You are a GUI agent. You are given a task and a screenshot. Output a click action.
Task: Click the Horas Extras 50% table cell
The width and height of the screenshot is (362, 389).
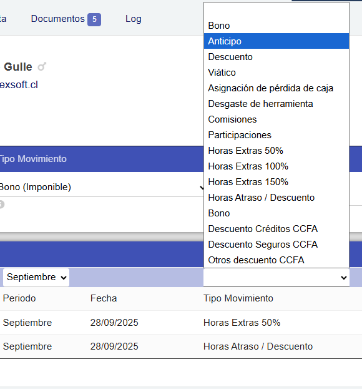pos(242,323)
